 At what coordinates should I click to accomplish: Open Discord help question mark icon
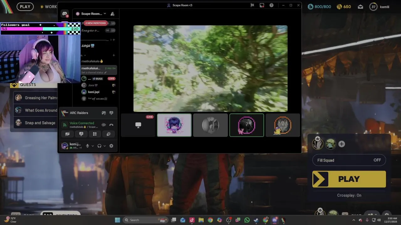click(x=272, y=5)
